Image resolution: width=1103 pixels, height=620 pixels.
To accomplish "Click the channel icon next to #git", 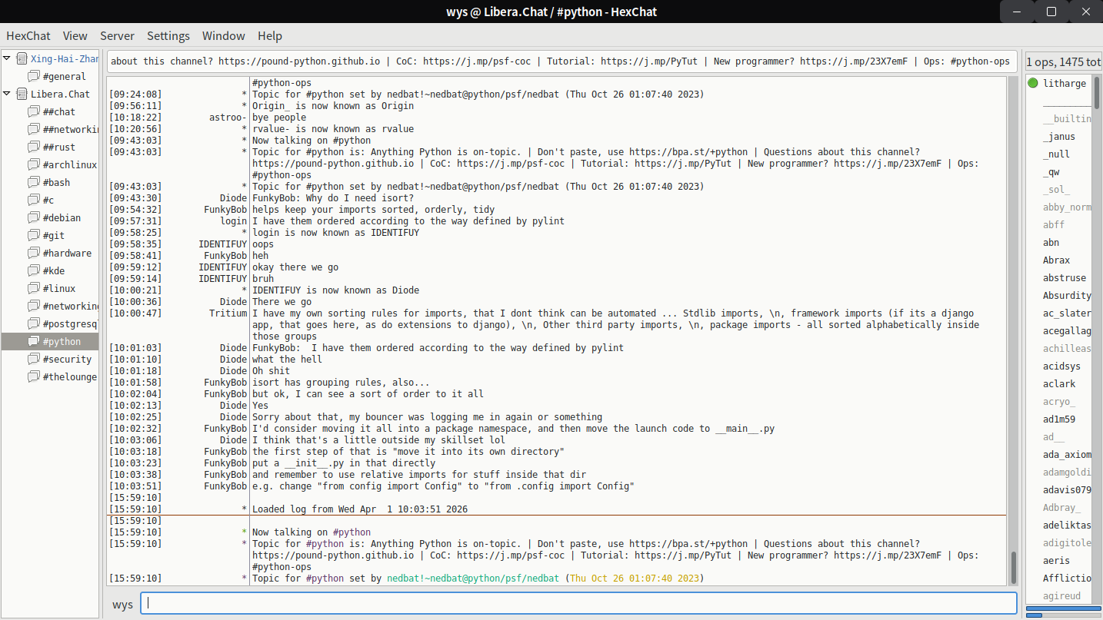I will 33,236.
